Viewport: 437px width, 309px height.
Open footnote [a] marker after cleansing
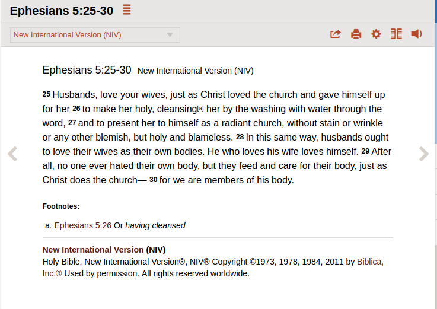pos(200,108)
